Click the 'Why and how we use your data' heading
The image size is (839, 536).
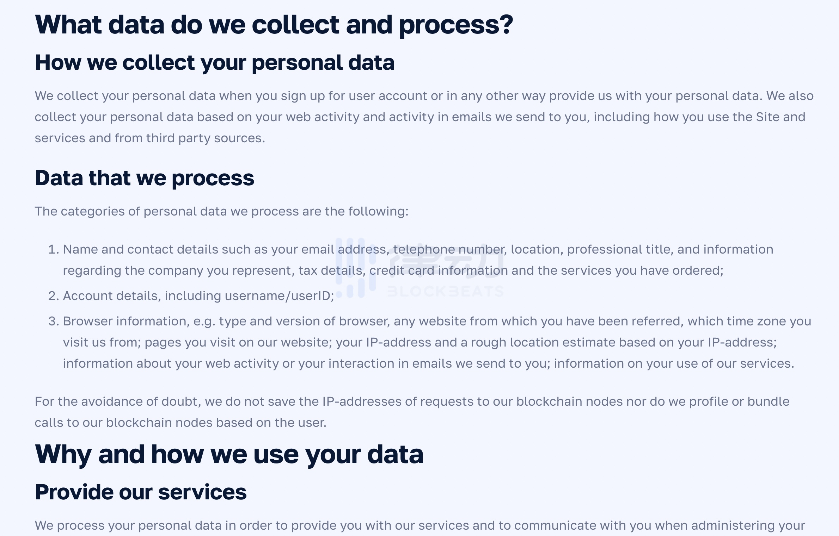pos(229,454)
